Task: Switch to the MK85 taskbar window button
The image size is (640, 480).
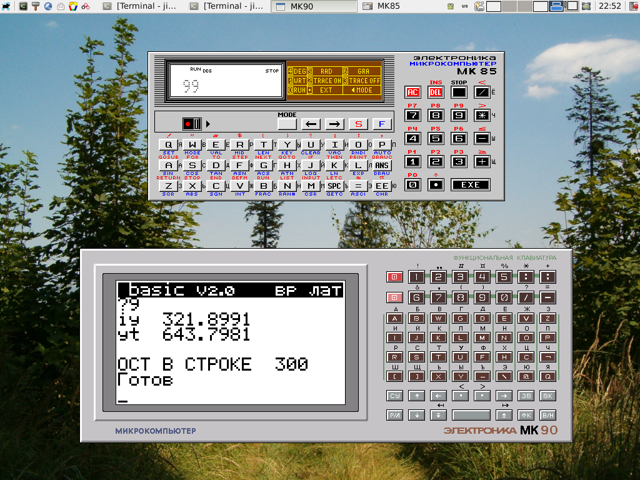Action: (x=382, y=6)
